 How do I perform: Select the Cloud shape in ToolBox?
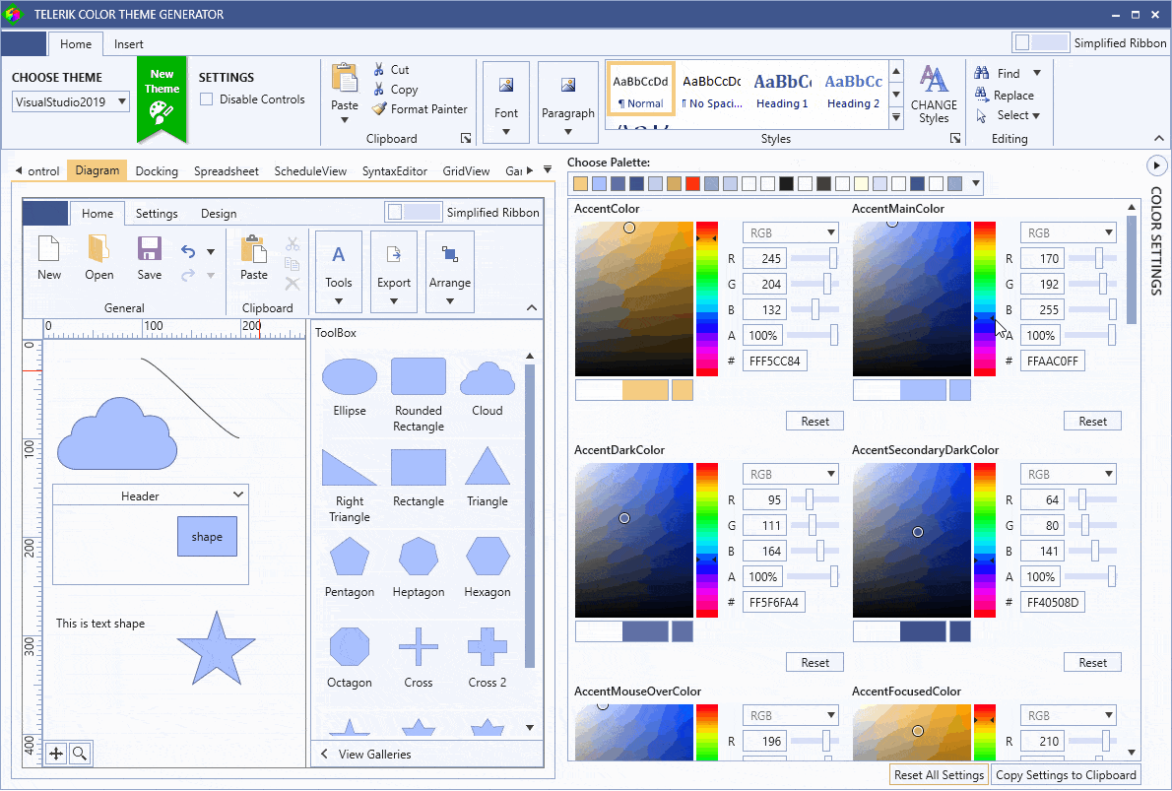click(x=488, y=378)
